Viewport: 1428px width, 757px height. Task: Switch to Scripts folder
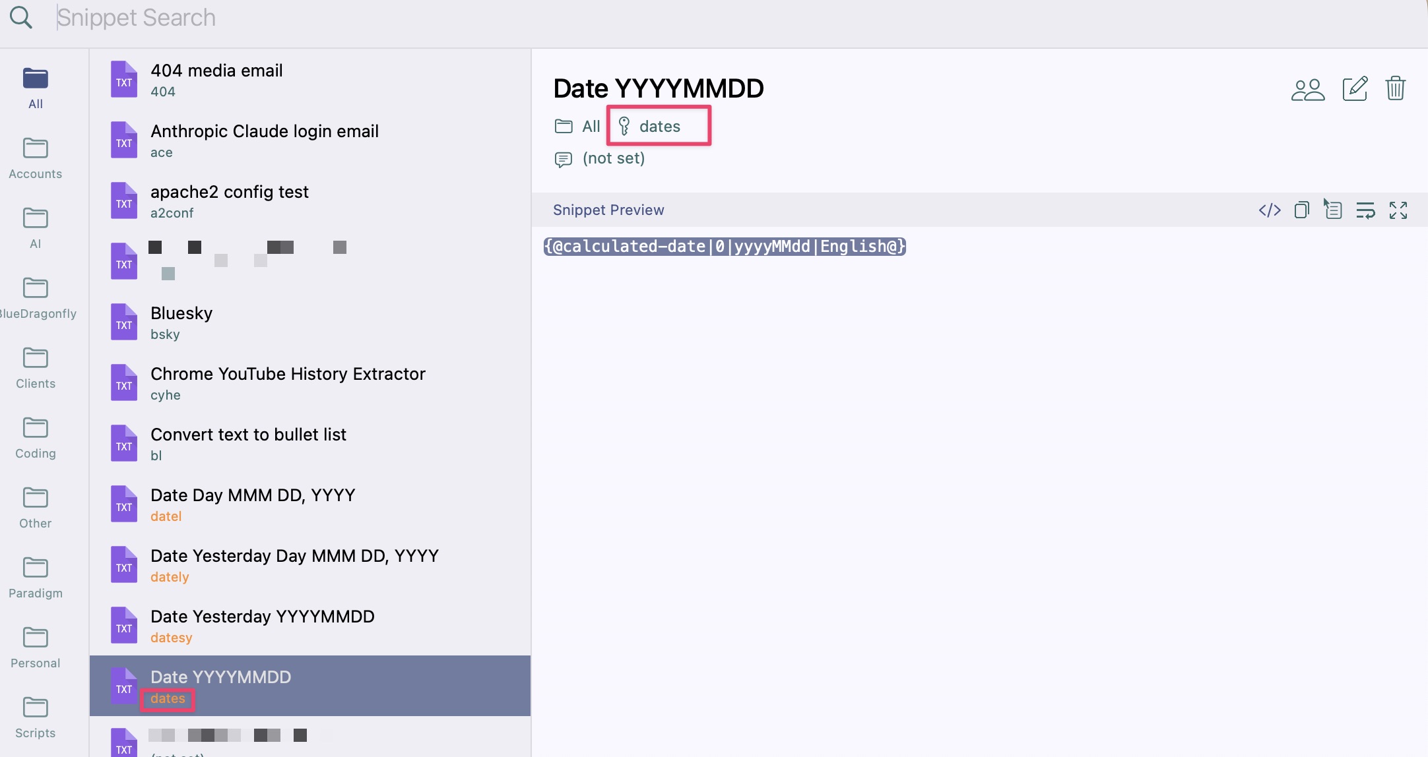click(36, 717)
